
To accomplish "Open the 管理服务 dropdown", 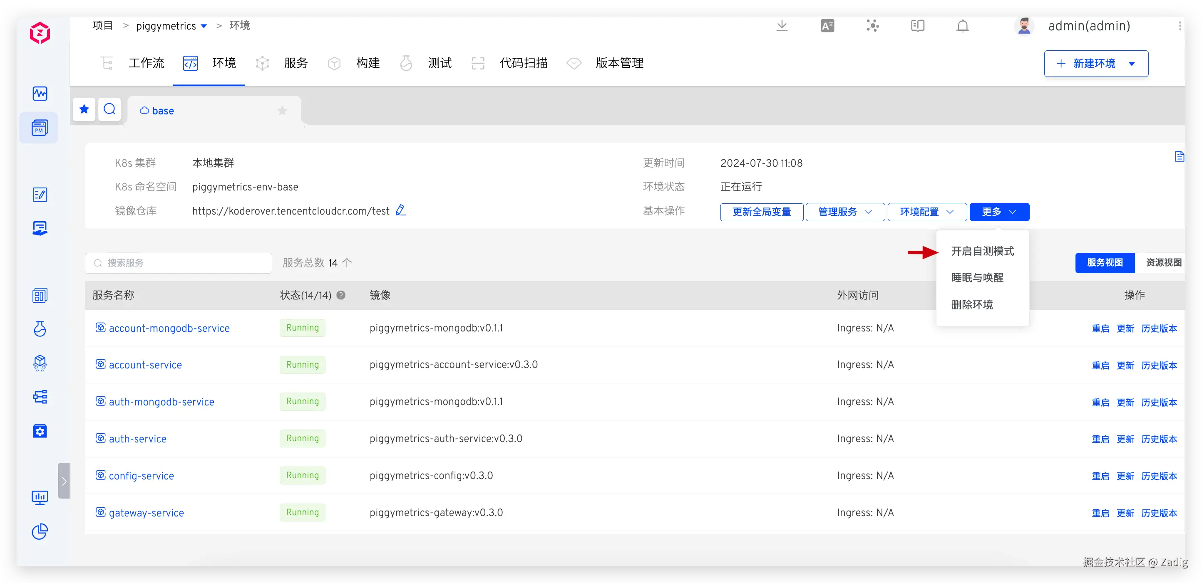I will pos(844,212).
